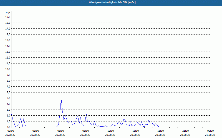Click the wind speed spike at 09:00
222x138 pixels.
pos(86,114)
